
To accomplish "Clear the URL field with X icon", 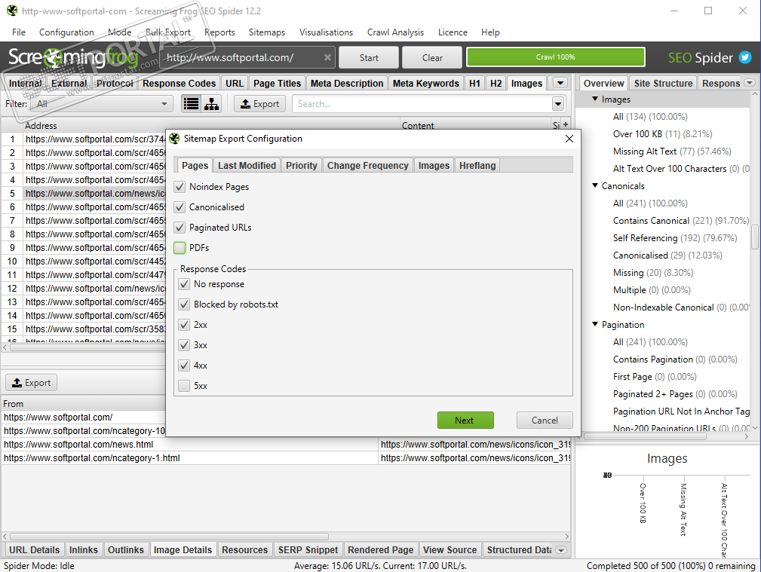I will click(x=327, y=57).
